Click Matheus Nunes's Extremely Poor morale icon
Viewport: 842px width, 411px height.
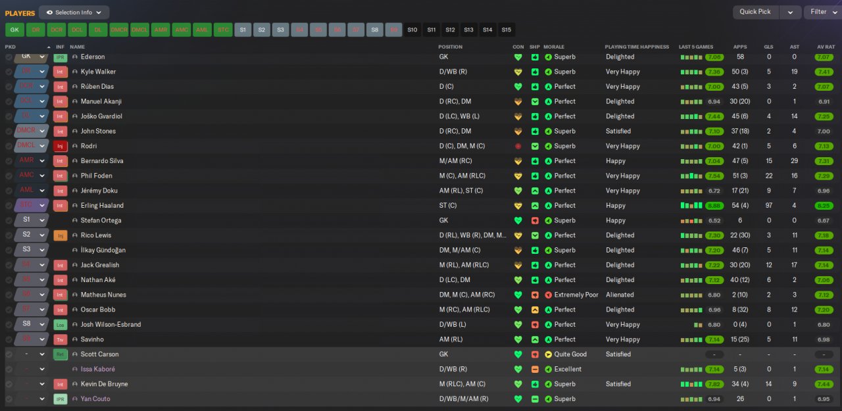pyautogui.click(x=549, y=295)
